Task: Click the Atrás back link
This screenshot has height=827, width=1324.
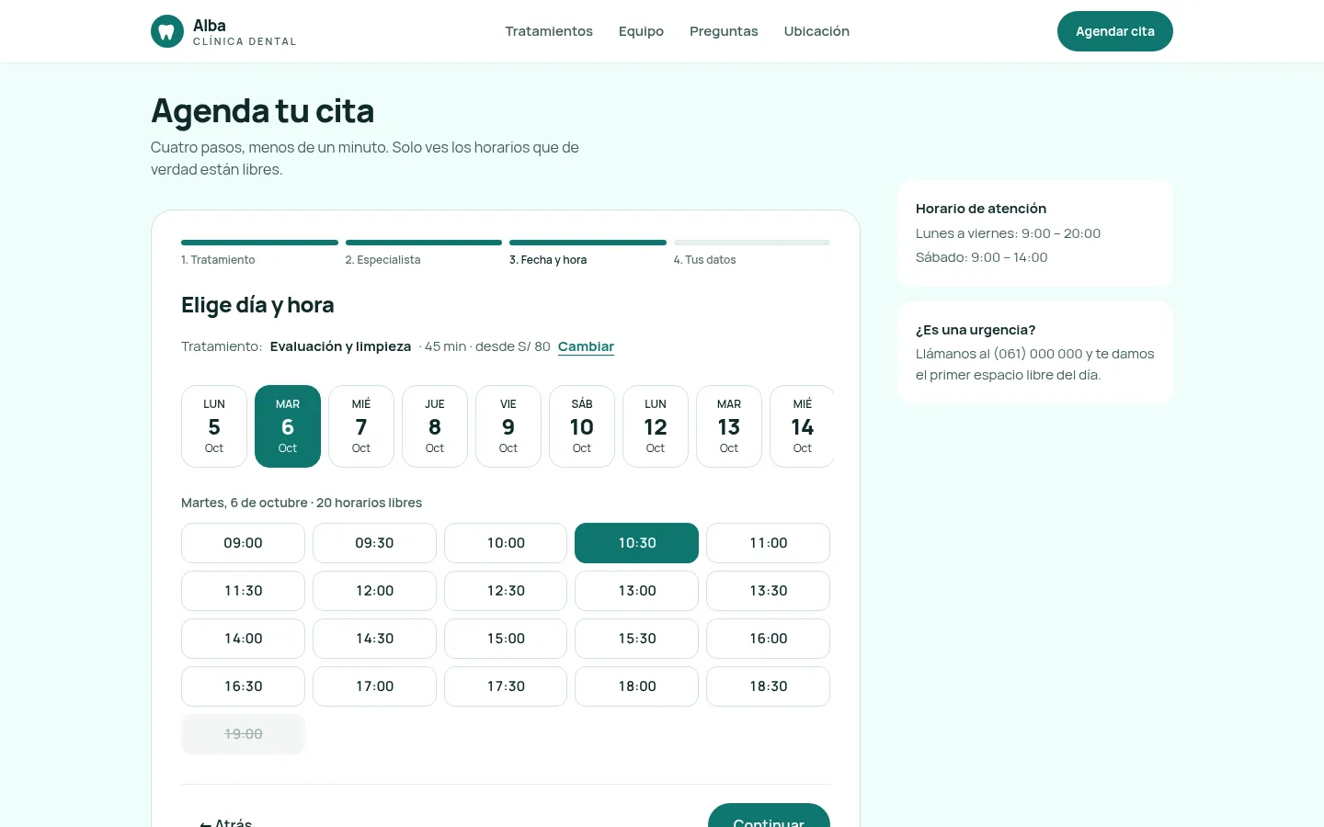Action: 225,821
